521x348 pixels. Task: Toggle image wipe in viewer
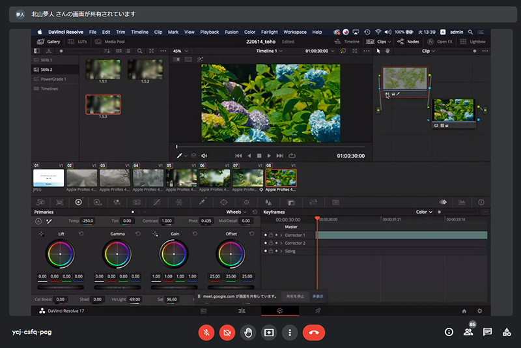coord(176,59)
